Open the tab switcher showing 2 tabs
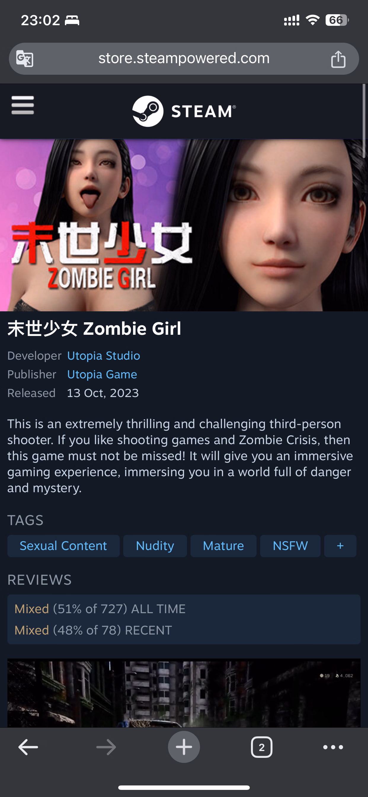368x797 pixels. pyautogui.click(x=262, y=747)
